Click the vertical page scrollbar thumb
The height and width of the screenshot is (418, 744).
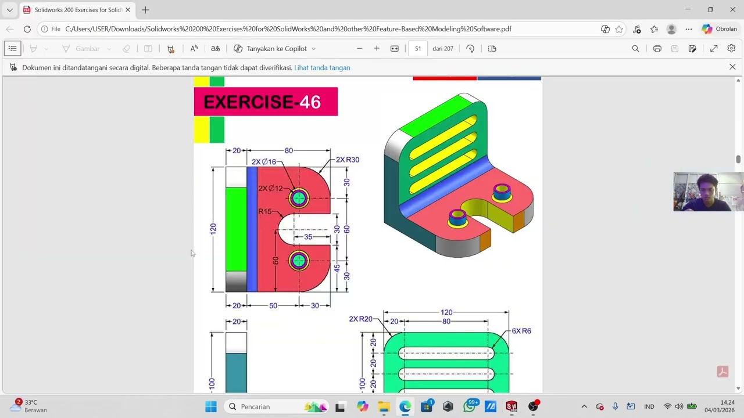click(x=738, y=159)
